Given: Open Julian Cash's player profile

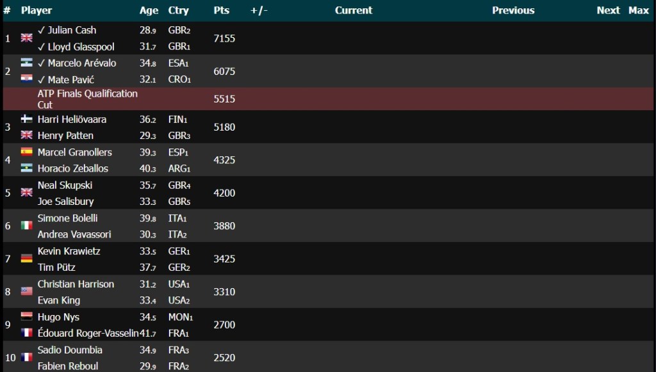Looking at the screenshot, I should 72,30.
